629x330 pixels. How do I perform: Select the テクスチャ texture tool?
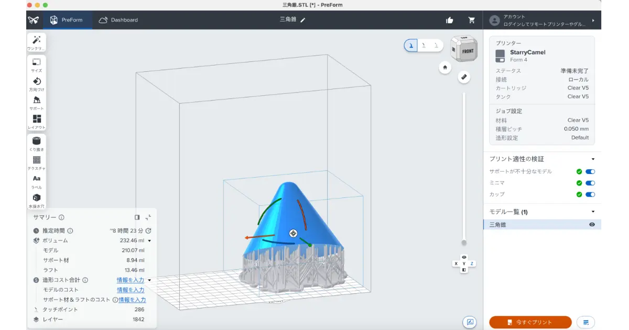point(37,162)
